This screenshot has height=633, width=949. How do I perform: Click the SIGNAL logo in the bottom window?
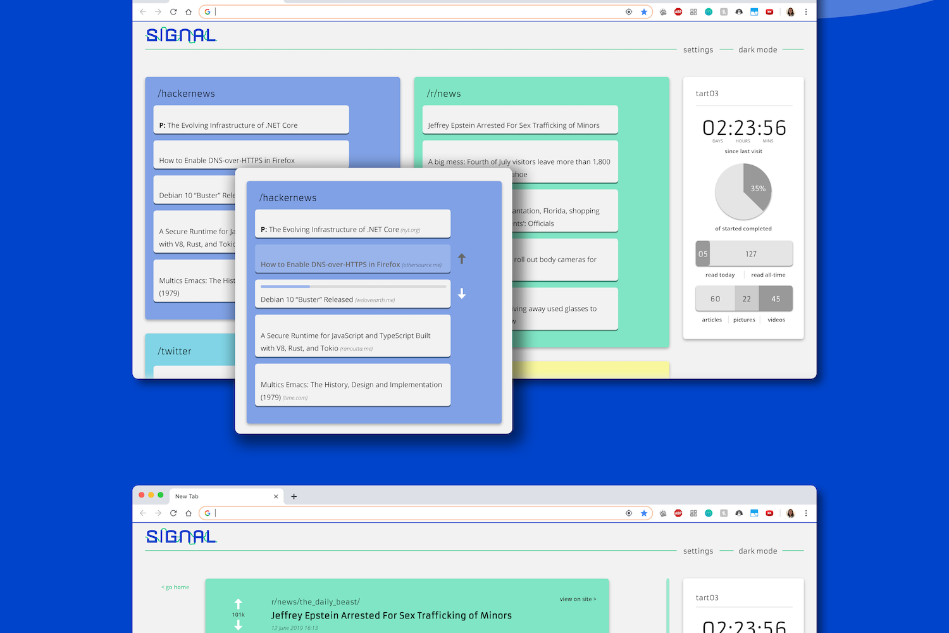pos(182,537)
